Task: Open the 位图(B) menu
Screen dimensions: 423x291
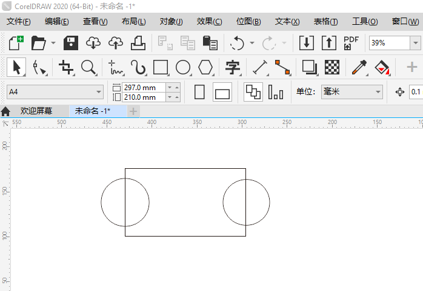Action: (248, 22)
